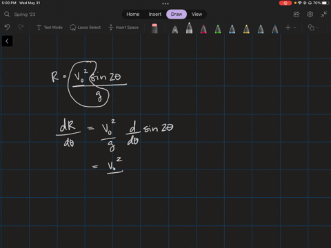Undo the last stroke
The height and width of the screenshot is (248, 331).
pos(7,28)
